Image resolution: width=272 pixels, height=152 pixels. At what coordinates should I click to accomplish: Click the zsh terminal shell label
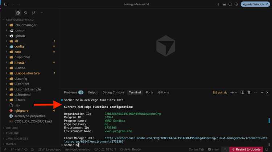pos(220,93)
